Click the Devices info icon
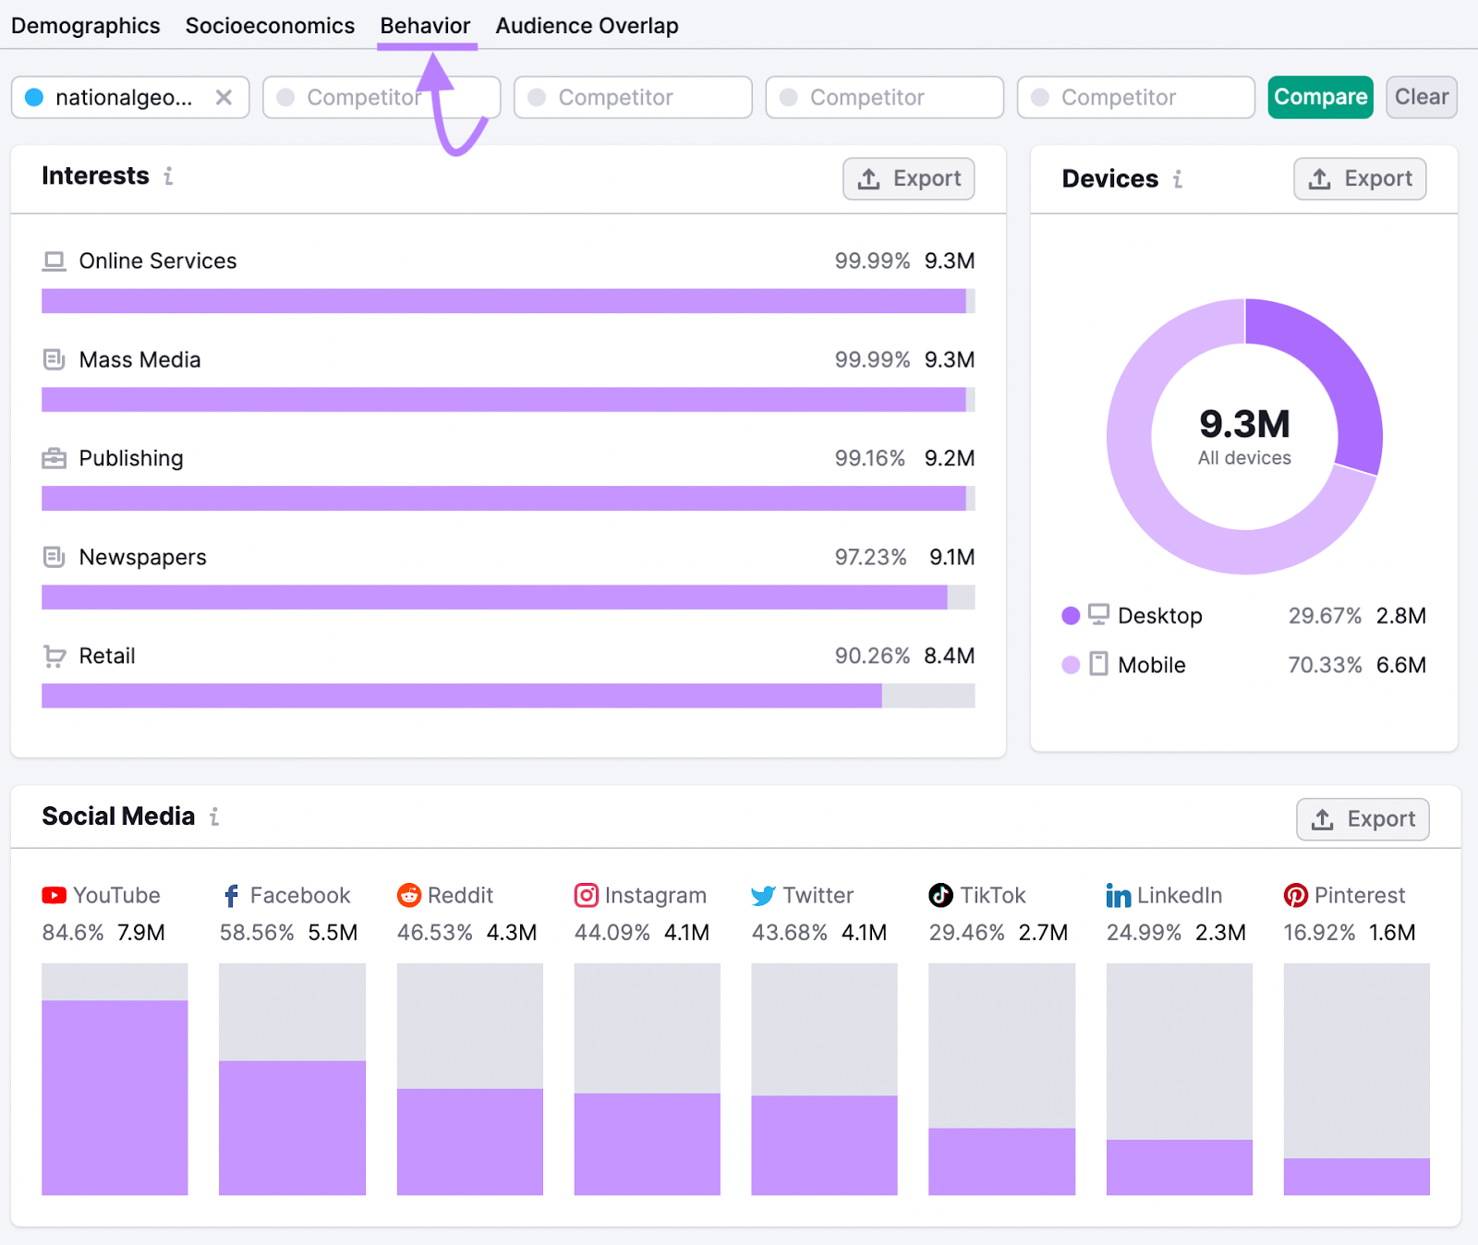 [1178, 179]
